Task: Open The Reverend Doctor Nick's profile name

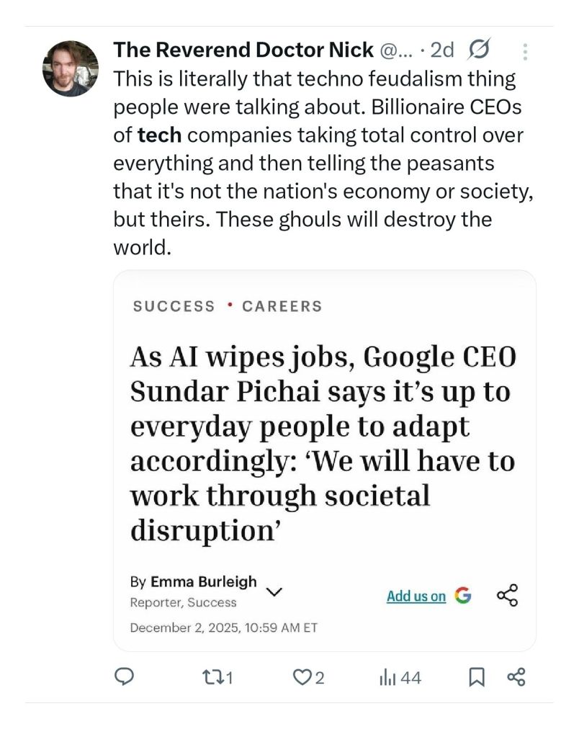Action: tap(243, 50)
